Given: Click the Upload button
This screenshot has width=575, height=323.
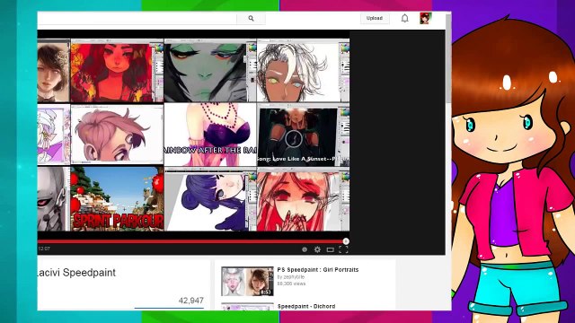Looking at the screenshot, I should [x=375, y=18].
